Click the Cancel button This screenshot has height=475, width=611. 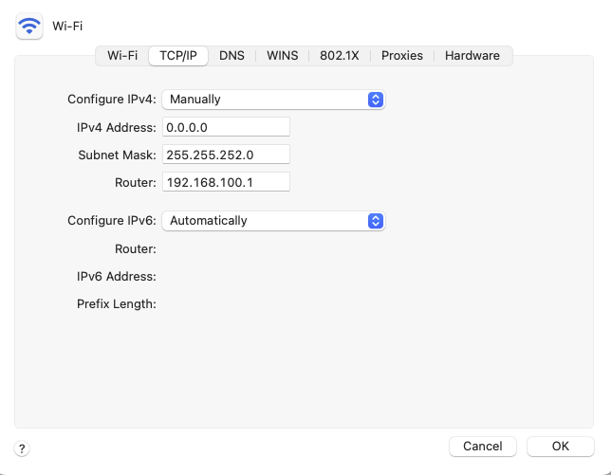pos(483,447)
